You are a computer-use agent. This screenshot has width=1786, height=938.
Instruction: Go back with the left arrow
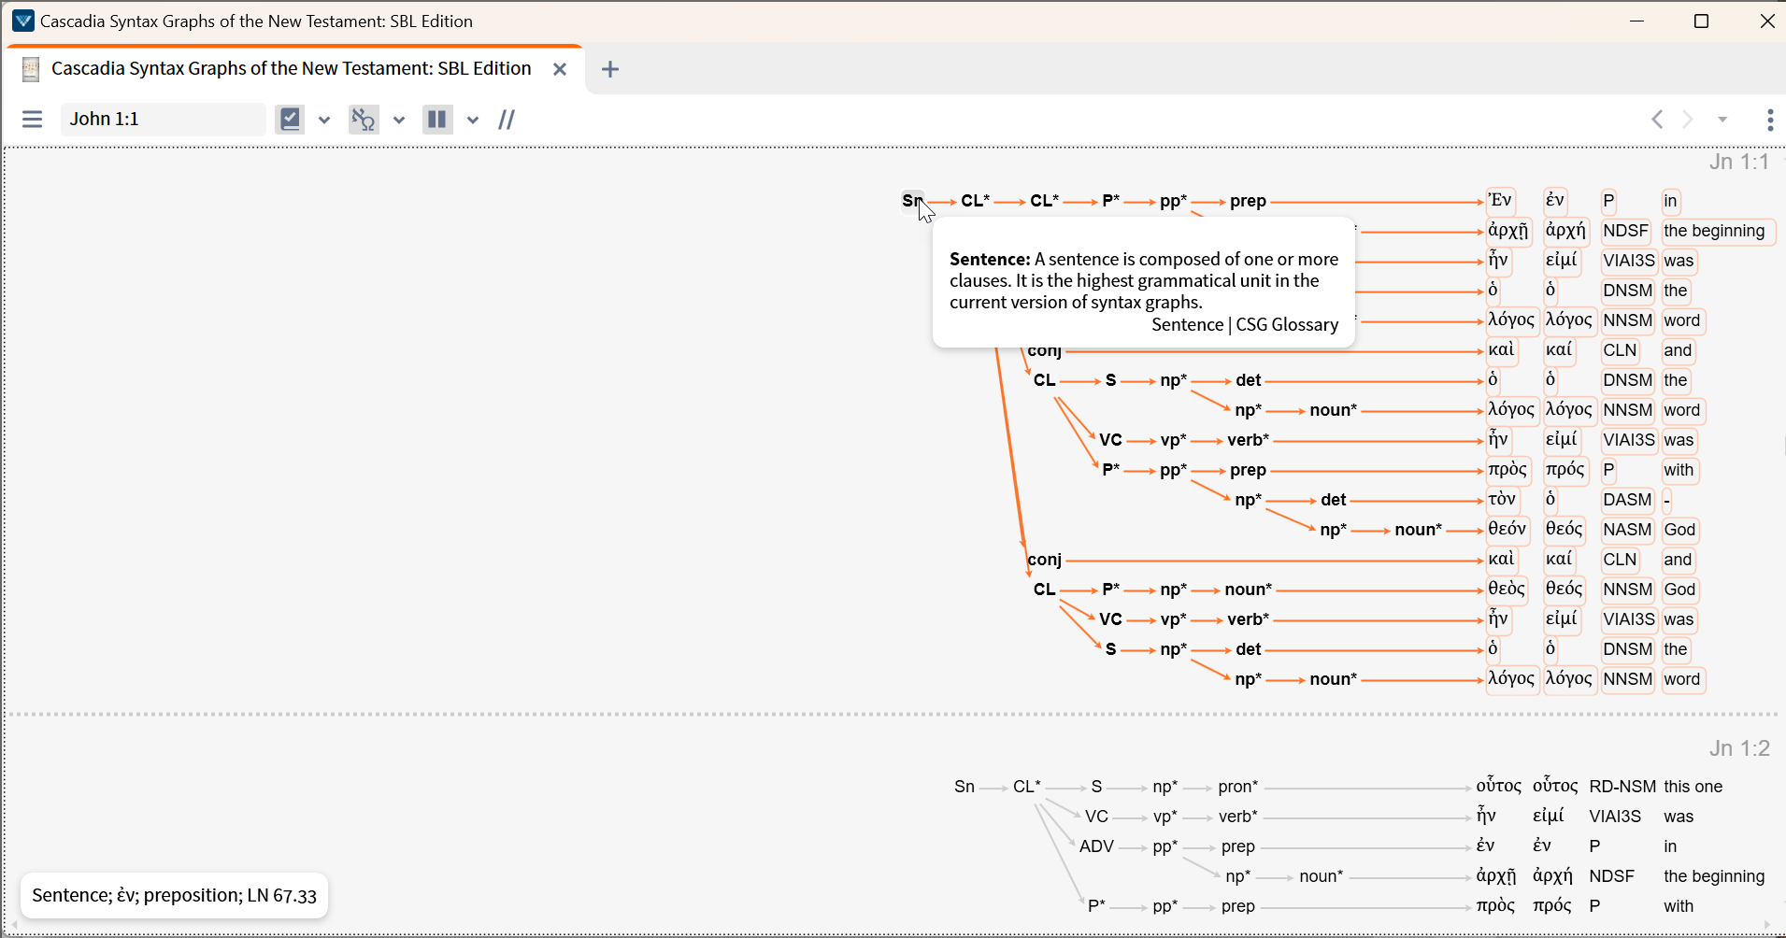[x=1657, y=120]
